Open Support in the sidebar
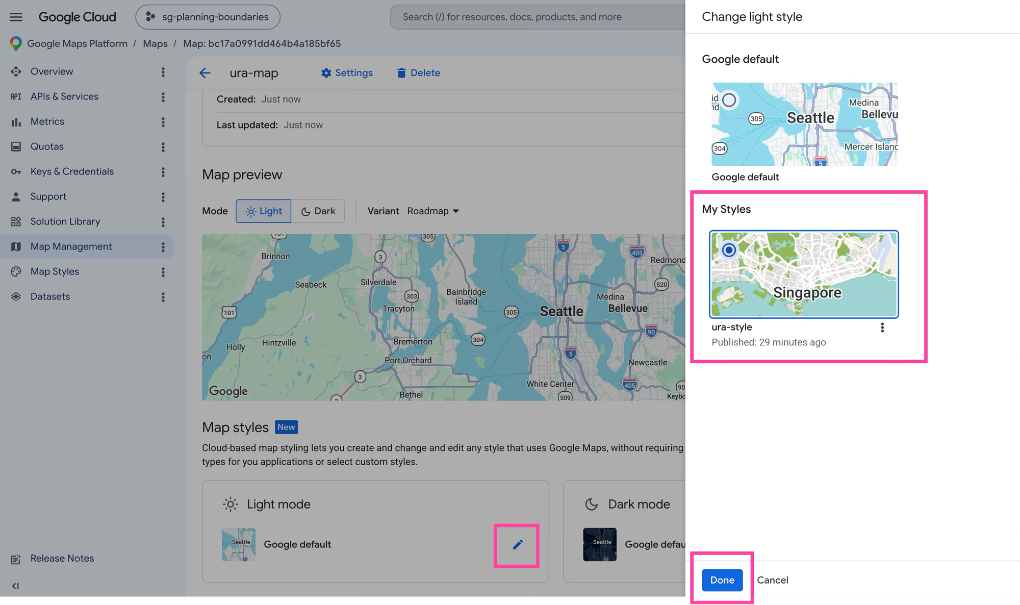Image resolution: width=1020 pixels, height=605 pixels. coord(48,196)
